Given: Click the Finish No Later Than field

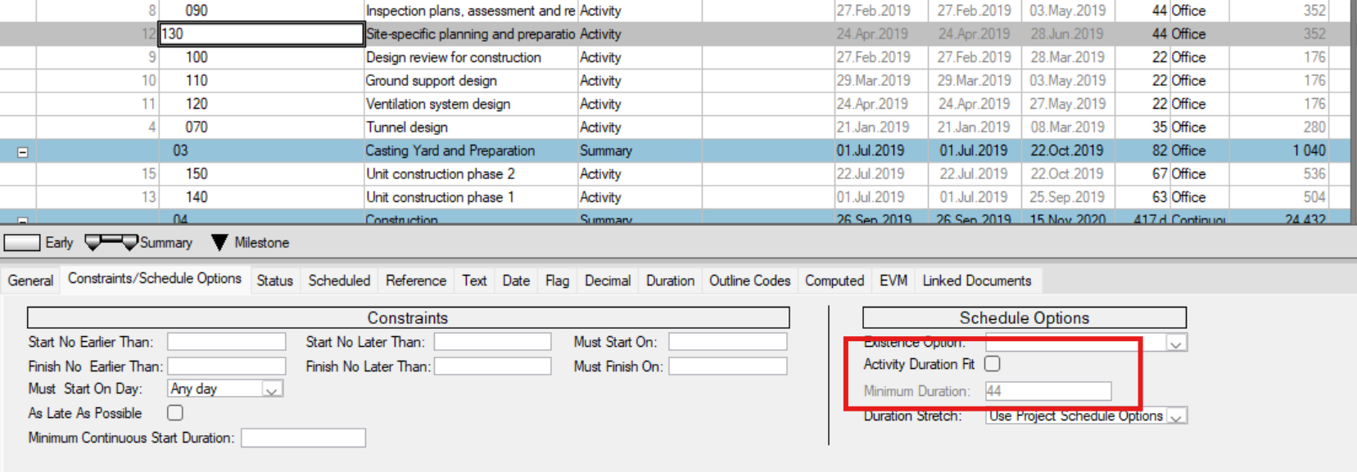Looking at the screenshot, I should 493,366.
